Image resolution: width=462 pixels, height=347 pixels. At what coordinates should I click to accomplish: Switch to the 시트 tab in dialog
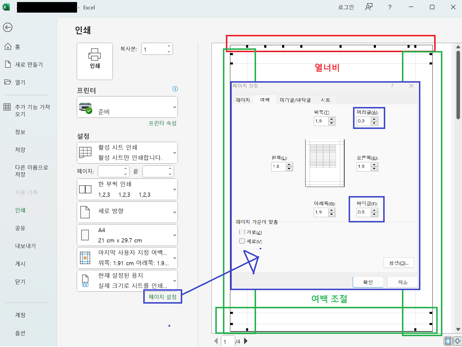coord(325,100)
